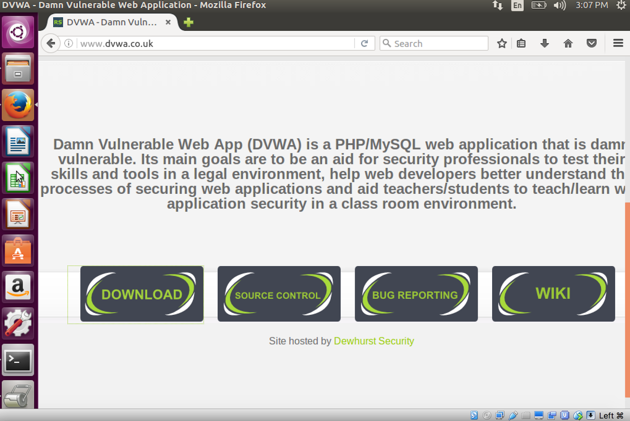Click the site information icon in address bar
The width and height of the screenshot is (630, 421).
click(x=69, y=43)
